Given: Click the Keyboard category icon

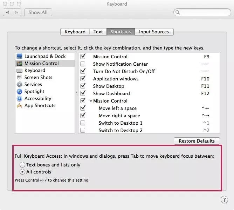Looking at the screenshot, I should pyautogui.click(x=19, y=71).
